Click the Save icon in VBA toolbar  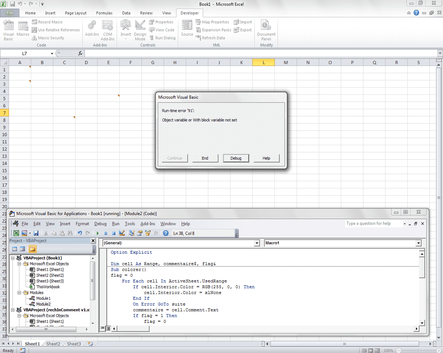click(x=36, y=233)
